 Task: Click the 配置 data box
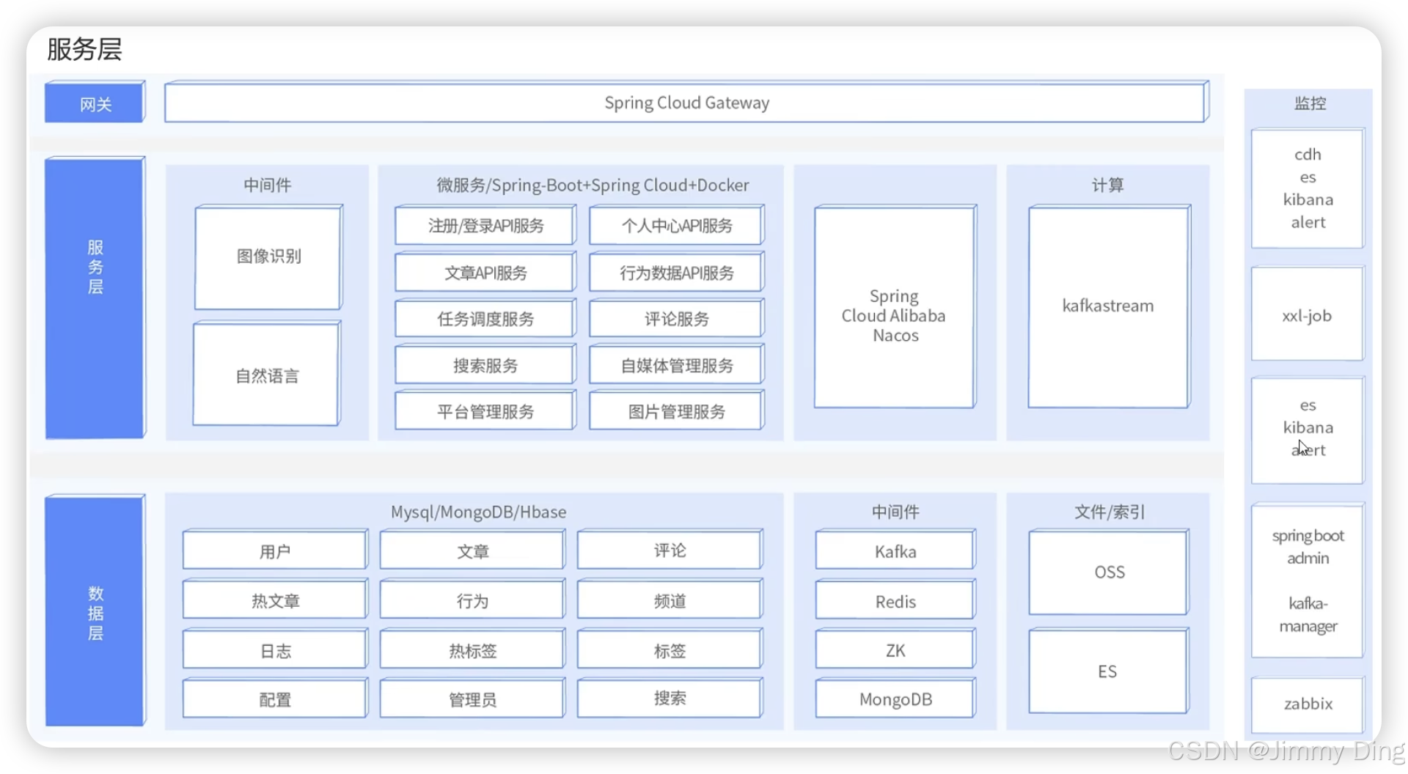(275, 699)
